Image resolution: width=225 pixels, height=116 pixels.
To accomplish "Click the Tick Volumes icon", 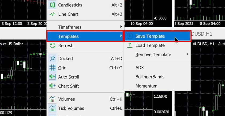I will pyautogui.click(x=52, y=108).
